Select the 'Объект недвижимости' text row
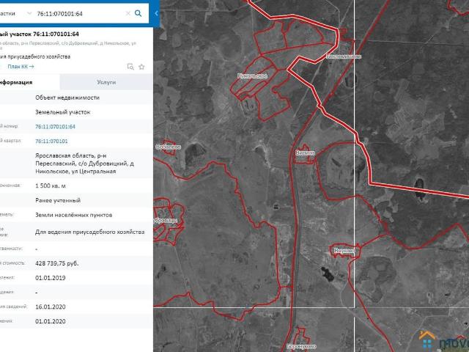Screen dimensions: 469x352 (x=67, y=98)
